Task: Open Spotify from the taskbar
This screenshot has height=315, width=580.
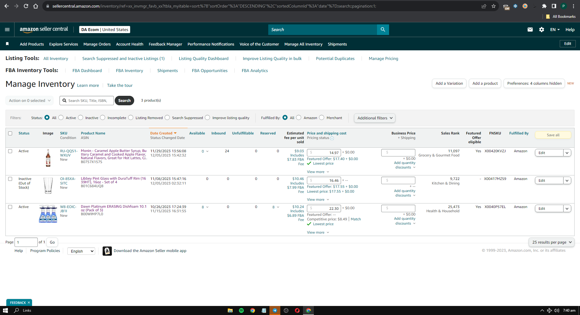Action: click(241, 310)
